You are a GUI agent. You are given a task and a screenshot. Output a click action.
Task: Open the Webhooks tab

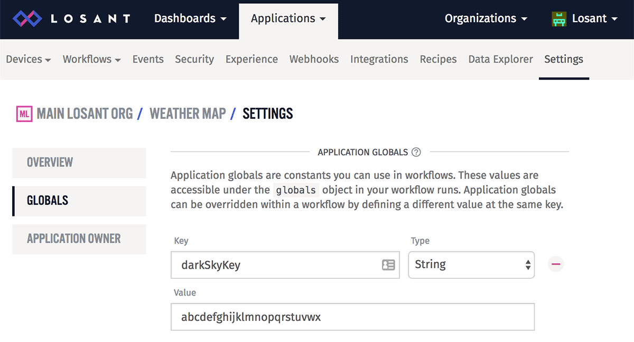point(314,59)
